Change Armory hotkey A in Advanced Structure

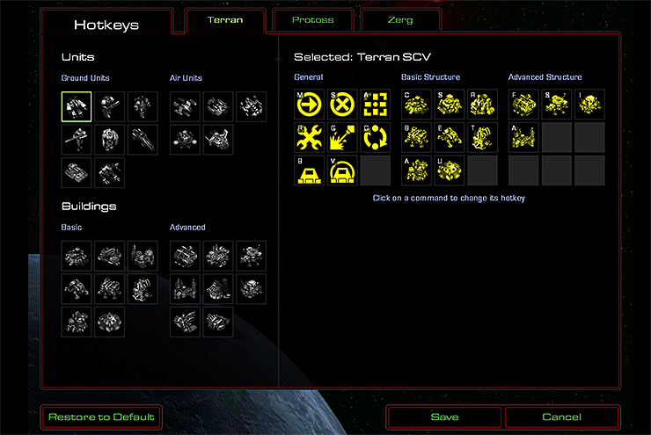pyautogui.click(x=523, y=137)
